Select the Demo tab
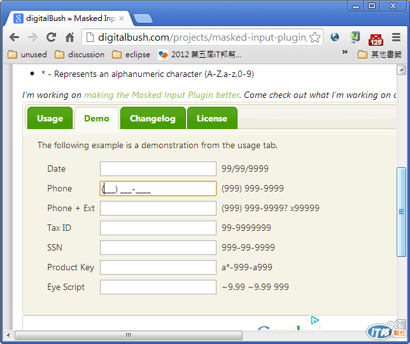410x344 pixels. (x=97, y=118)
